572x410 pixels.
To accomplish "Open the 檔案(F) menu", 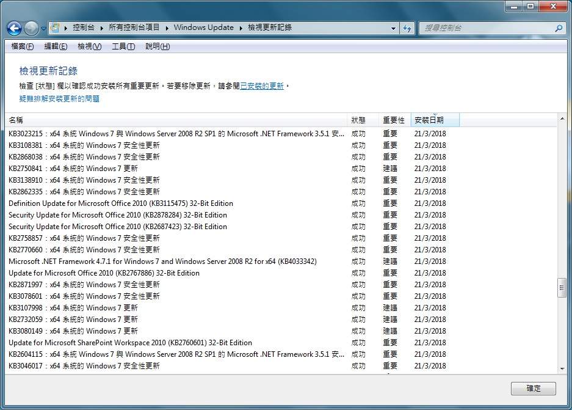I will 22,46.
